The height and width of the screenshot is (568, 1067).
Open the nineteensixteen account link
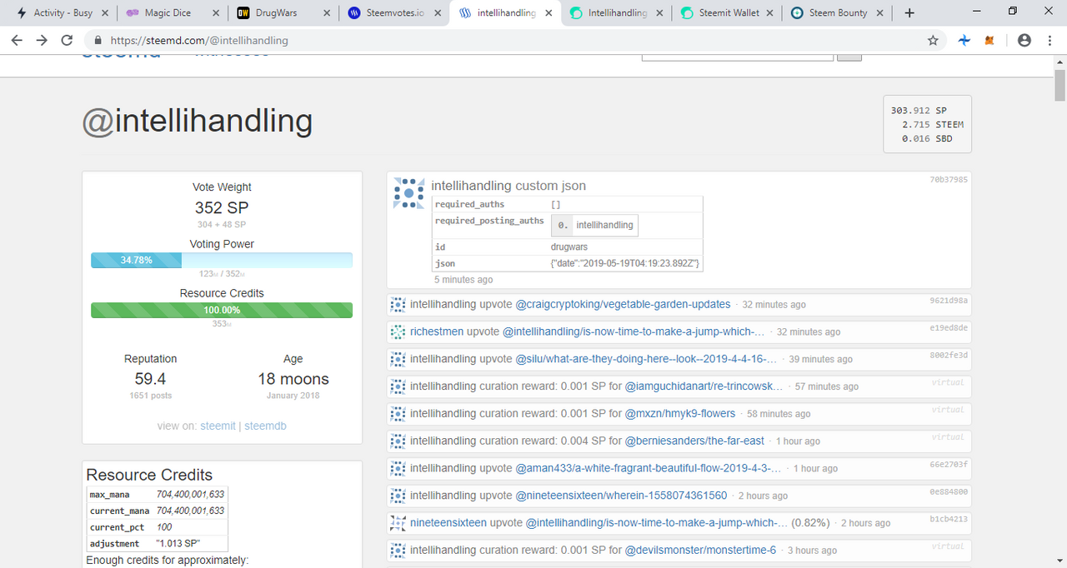pos(448,522)
